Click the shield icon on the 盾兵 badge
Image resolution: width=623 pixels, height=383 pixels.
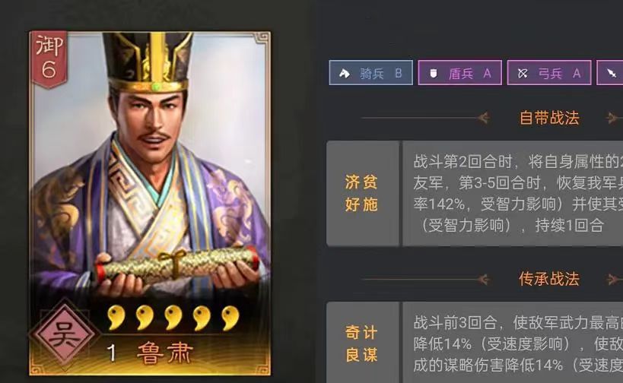click(x=434, y=74)
